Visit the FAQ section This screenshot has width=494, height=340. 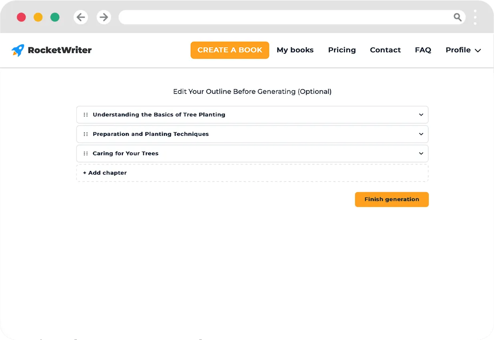coord(423,50)
